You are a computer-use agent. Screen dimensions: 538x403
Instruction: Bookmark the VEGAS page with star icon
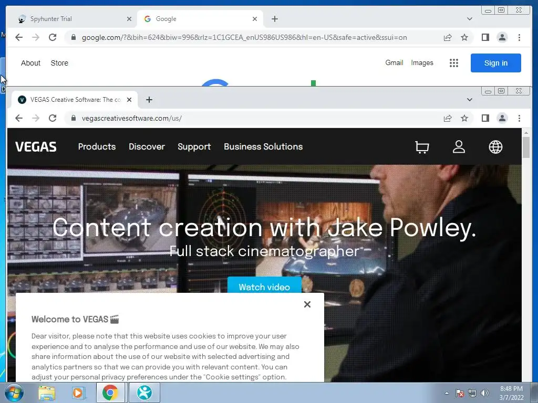(464, 118)
